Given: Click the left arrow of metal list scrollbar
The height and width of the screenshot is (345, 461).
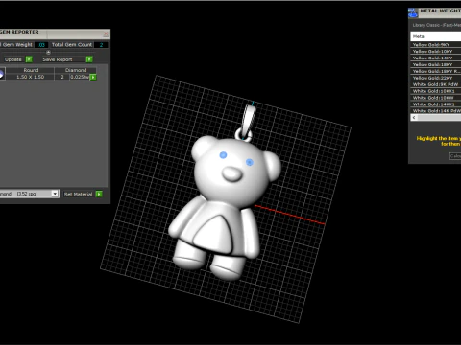Looking at the screenshot, I should (x=414, y=118).
